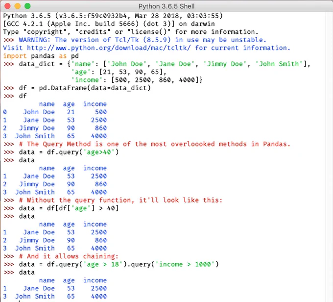Click 'df = pd.DataFrame(data=data_dict)' line
Viewport: 333px width, 302px height.
pyautogui.click(x=85, y=88)
